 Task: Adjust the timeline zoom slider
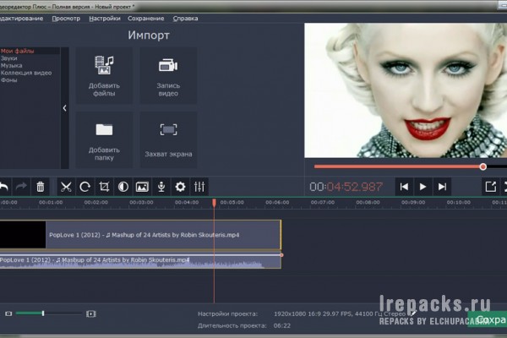pos(43,313)
